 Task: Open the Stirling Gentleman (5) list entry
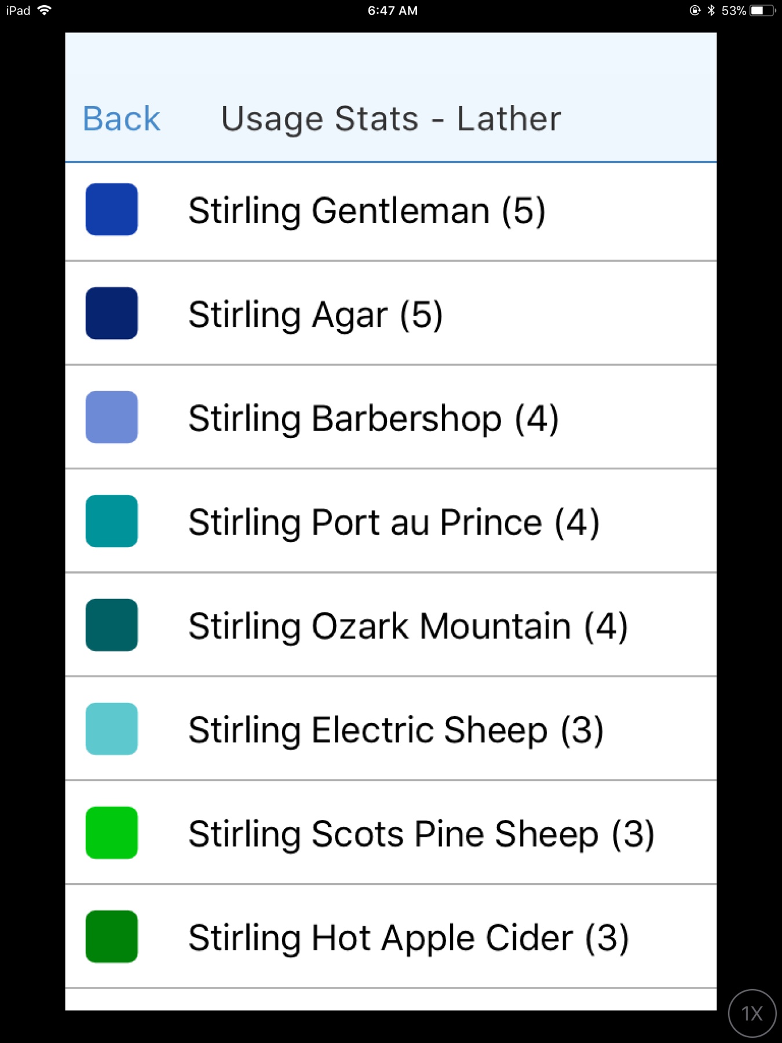coord(367,210)
